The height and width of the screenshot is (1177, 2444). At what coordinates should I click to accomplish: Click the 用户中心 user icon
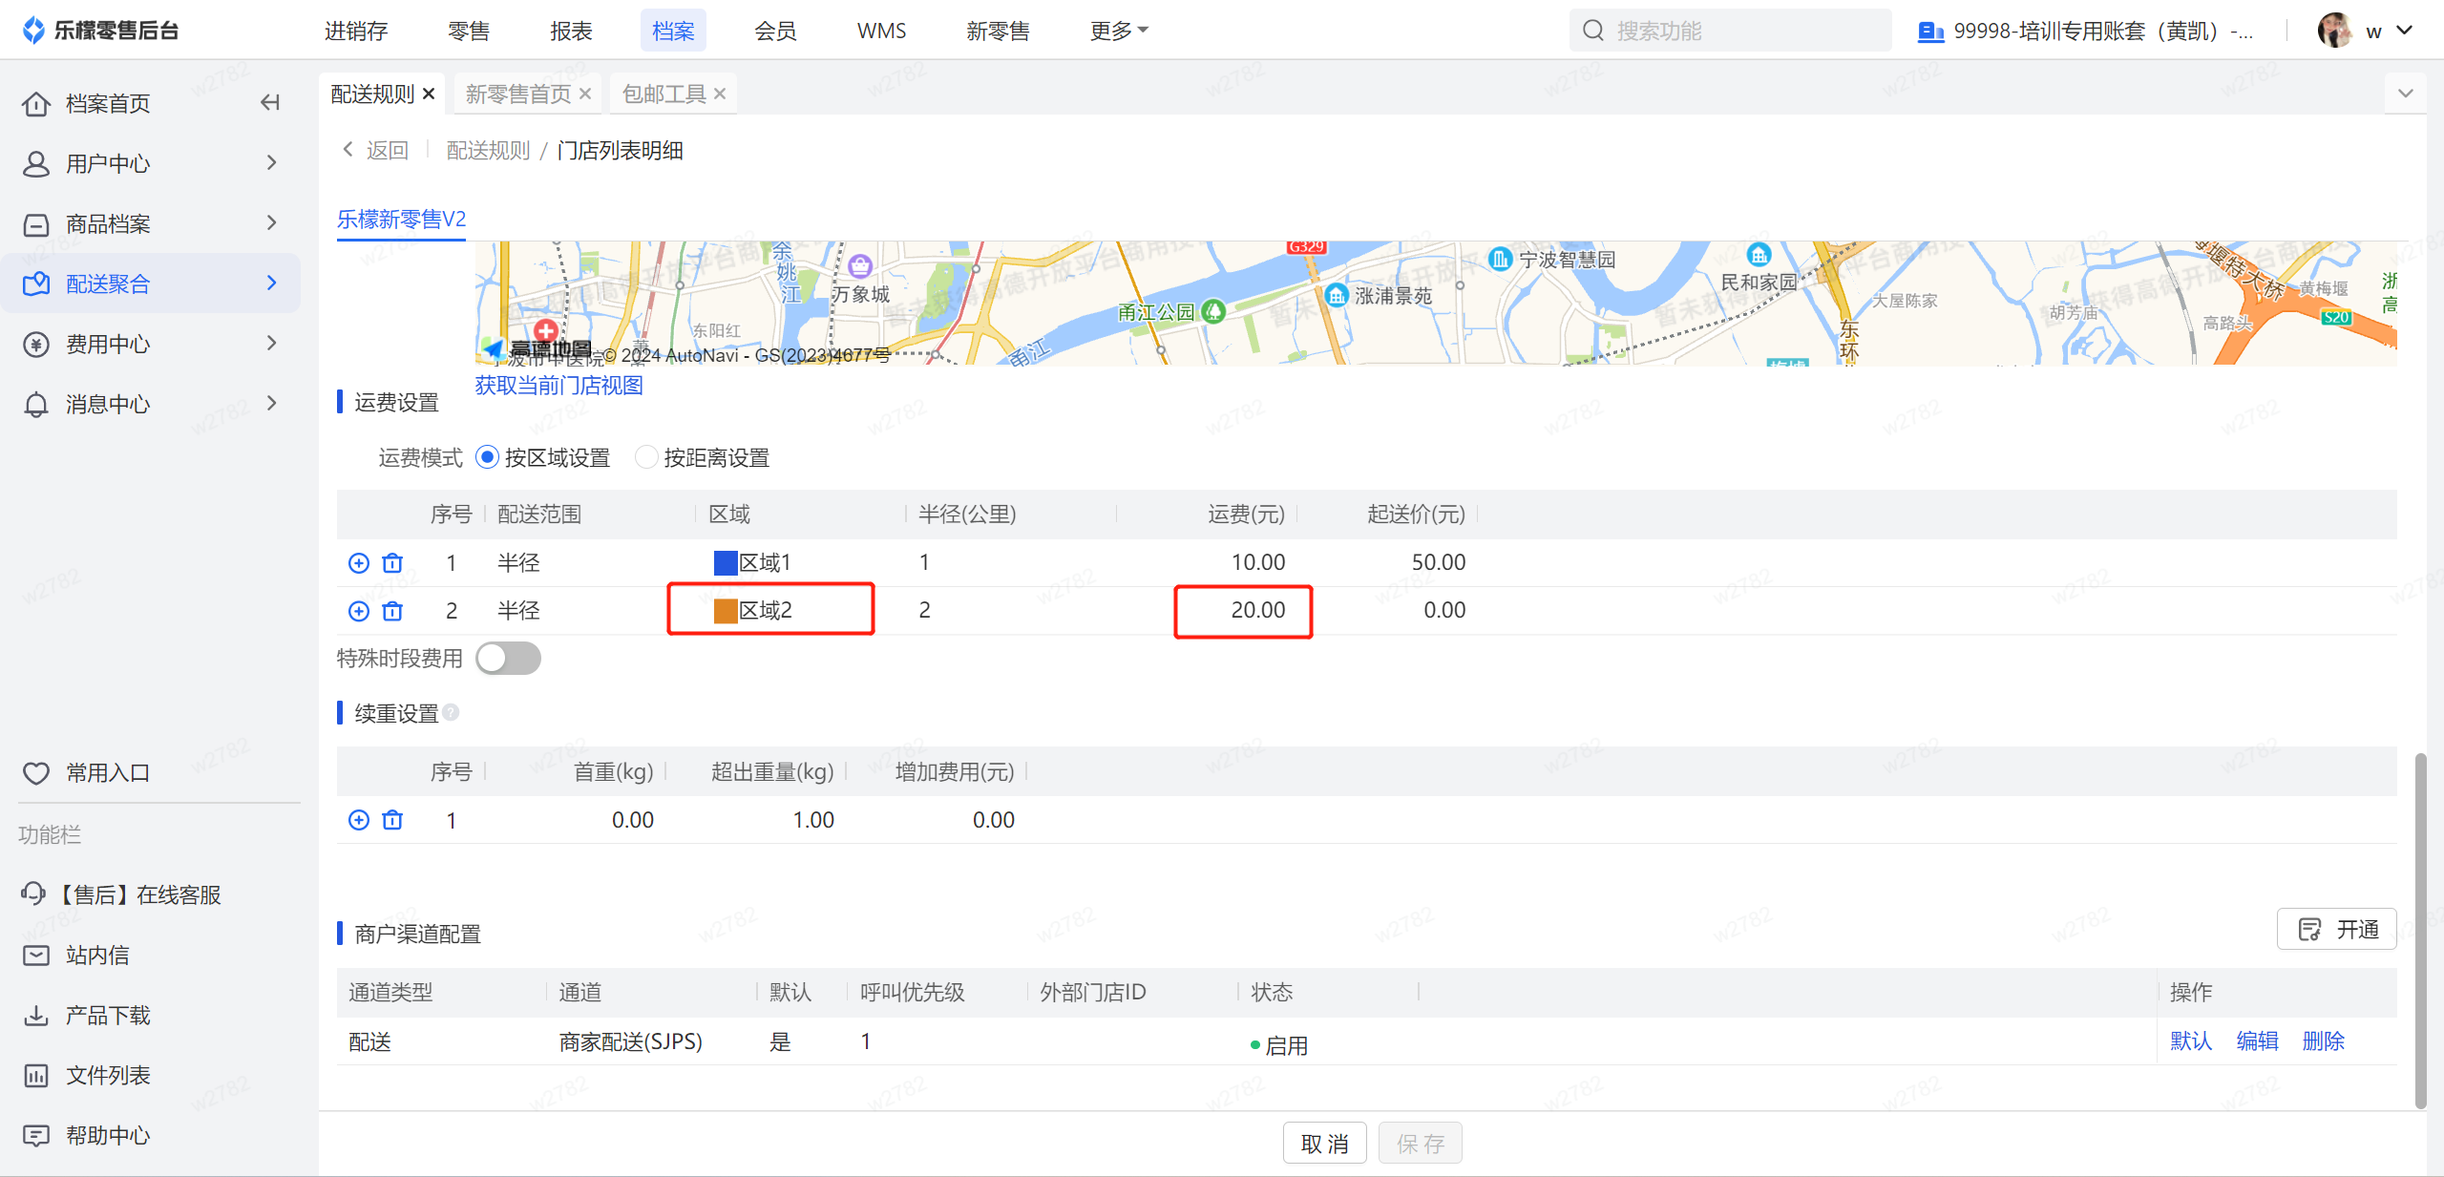click(36, 163)
